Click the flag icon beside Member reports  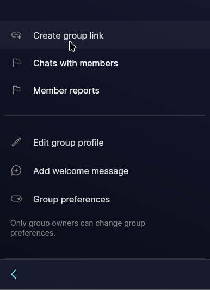[x=16, y=90]
